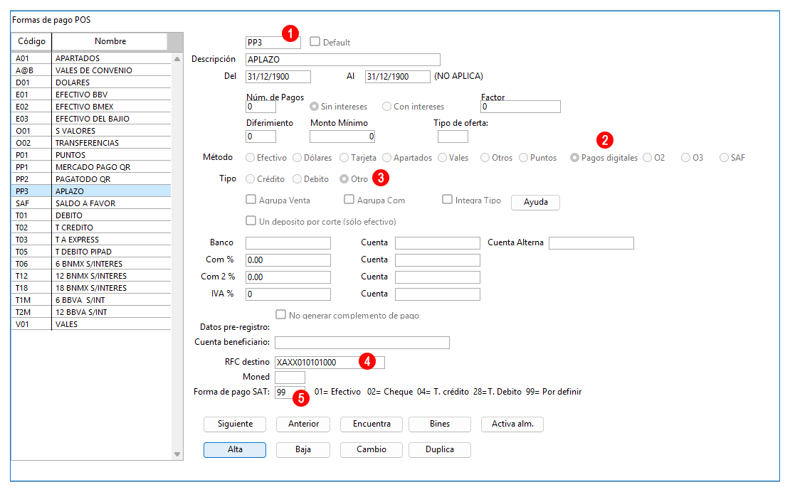The image size is (790, 492).
Task: Focus the Monto Mínimo input field
Action: pyautogui.click(x=342, y=137)
